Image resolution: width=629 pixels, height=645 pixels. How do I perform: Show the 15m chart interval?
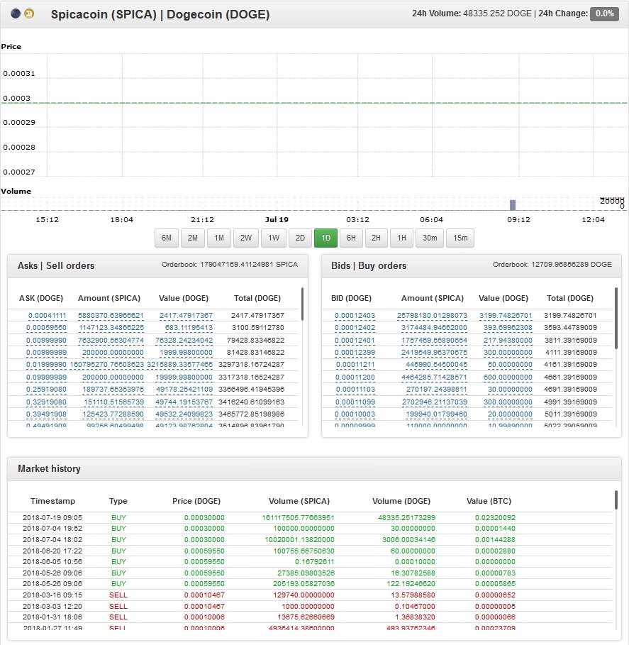[x=460, y=238]
